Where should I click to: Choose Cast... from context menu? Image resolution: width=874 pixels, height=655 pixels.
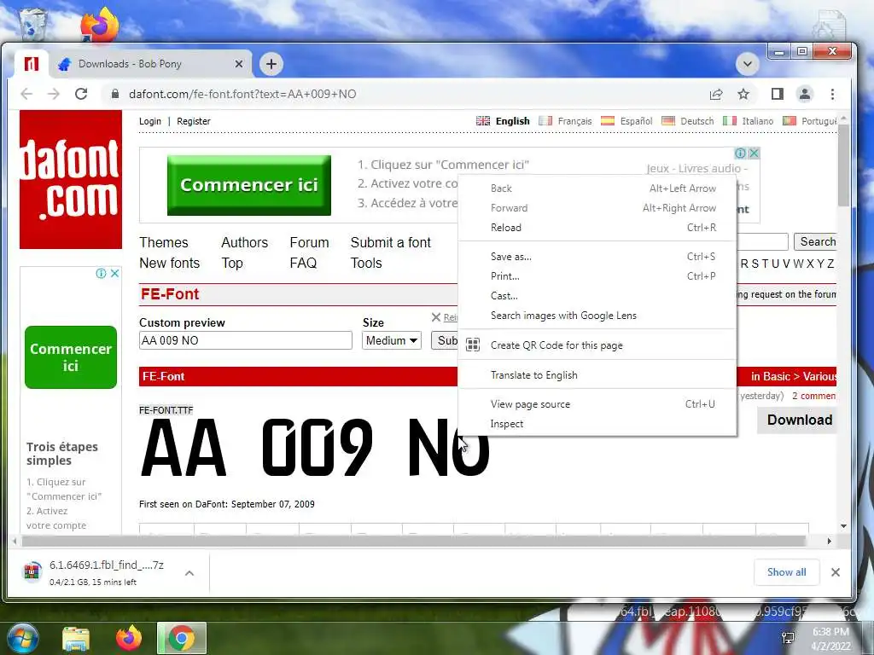(x=597, y=296)
